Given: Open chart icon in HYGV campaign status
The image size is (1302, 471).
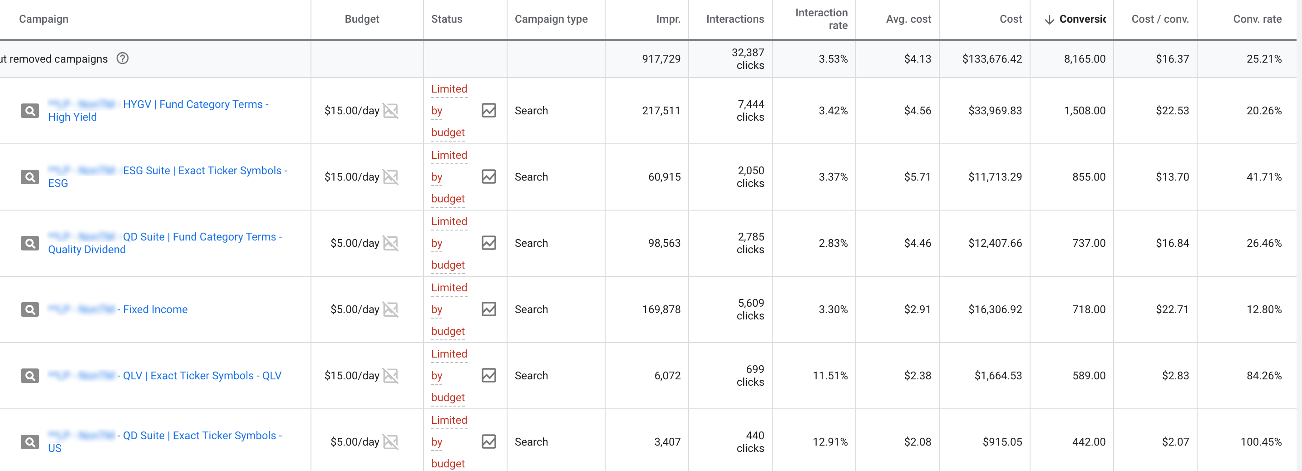Looking at the screenshot, I should tap(488, 111).
